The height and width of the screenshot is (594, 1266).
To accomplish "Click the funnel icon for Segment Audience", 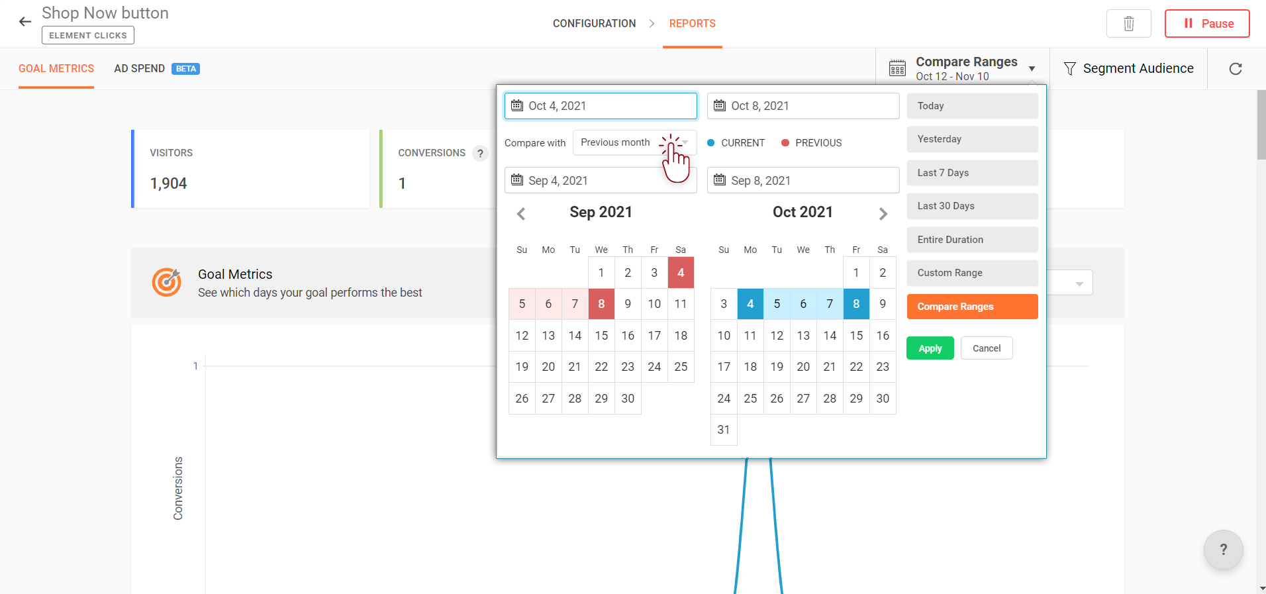I will tap(1069, 69).
